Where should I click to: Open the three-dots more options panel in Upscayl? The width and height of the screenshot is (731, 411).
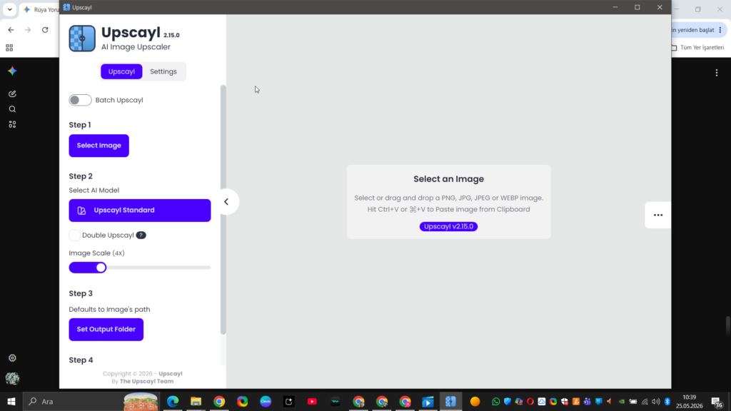[657, 215]
